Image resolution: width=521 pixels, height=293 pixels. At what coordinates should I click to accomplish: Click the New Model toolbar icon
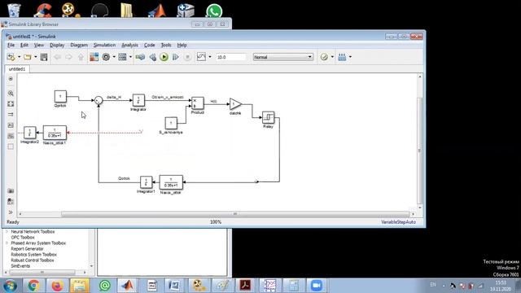point(11,57)
